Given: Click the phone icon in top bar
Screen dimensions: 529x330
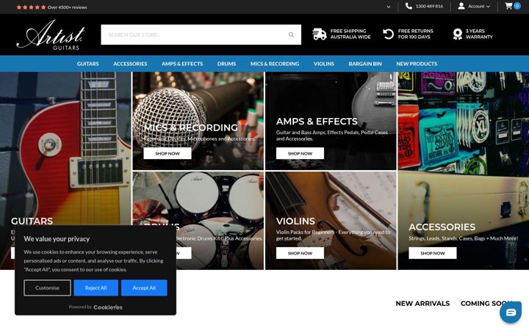Looking at the screenshot, I should point(409,6).
